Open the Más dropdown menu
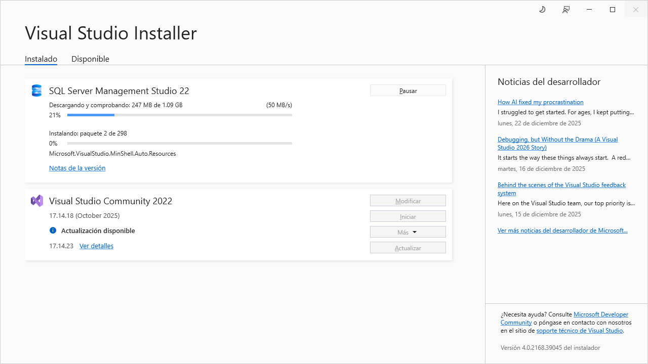Viewport: 648px width, 364px height. (408, 232)
